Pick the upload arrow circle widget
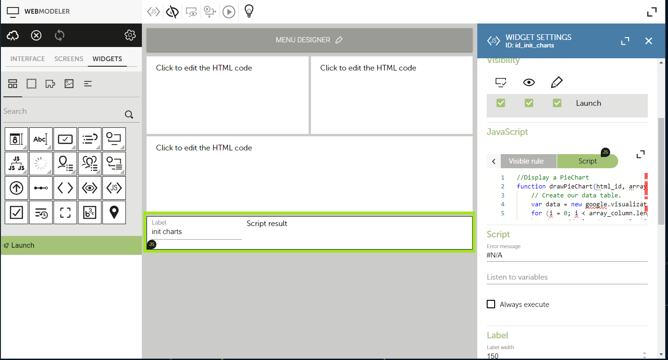Viewport: 668px width, 360px height. [16, 188]
